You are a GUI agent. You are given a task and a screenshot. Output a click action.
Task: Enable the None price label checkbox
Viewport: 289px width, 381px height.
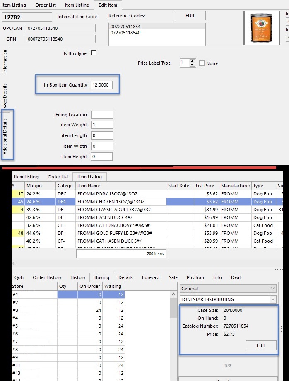point(202,63)
